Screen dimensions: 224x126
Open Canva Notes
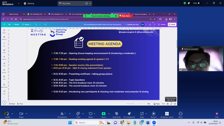click(12, 104)
